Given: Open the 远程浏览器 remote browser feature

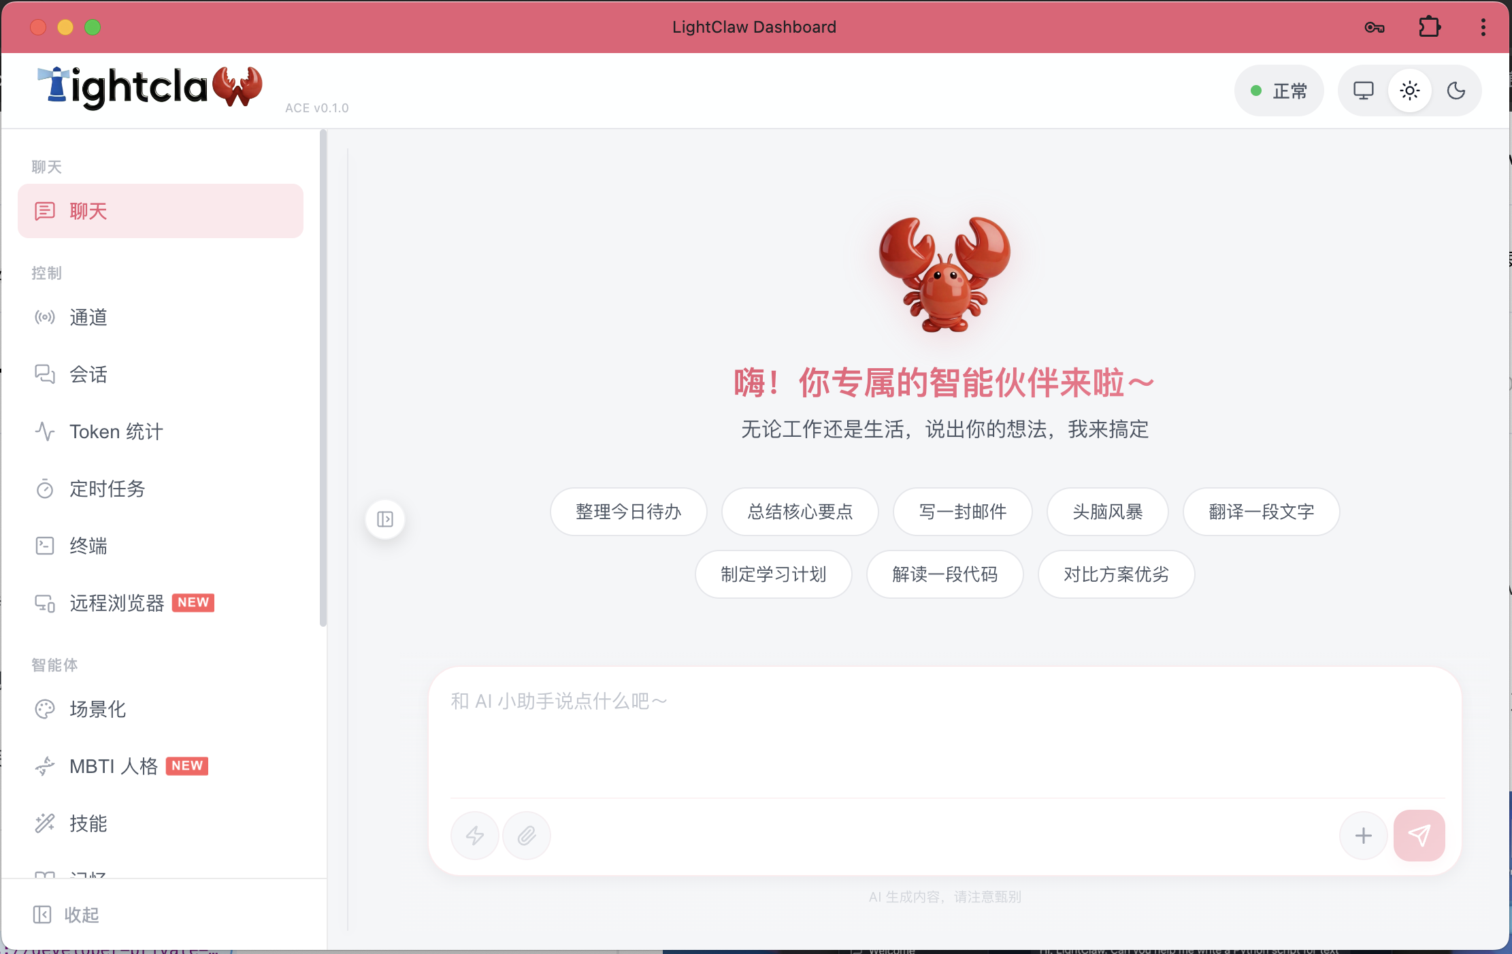Looking at the screenshot, I should tap(116, 603).
